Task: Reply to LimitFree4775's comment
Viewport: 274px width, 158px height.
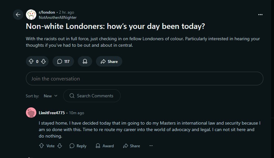Action: (78, 146)
